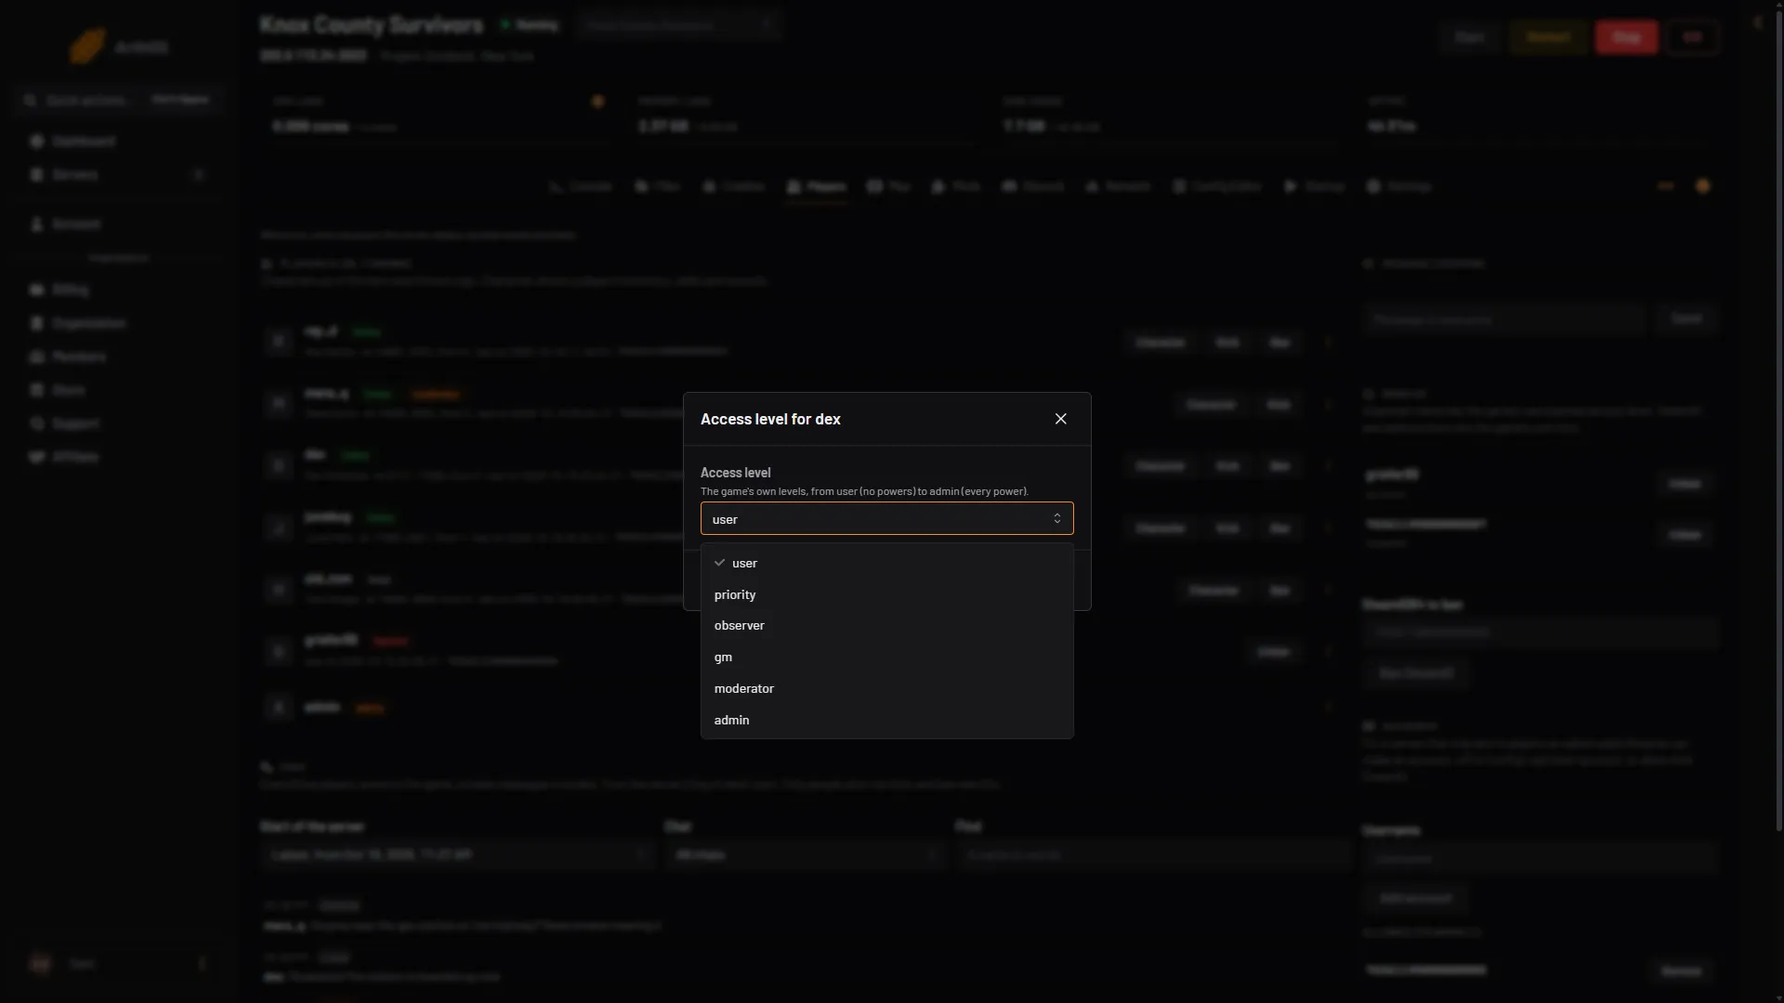Select admin from the dropdown list
1784x1003 pixels.
(886, 721)
